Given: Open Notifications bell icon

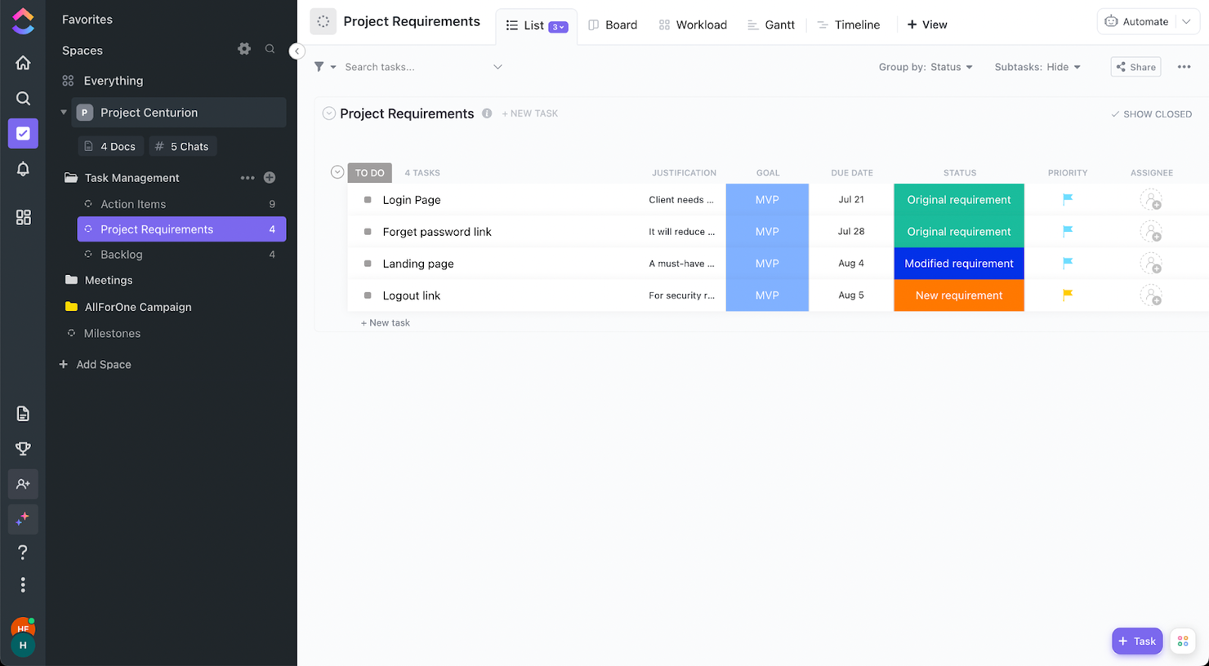Looking at the screenshot, I should pos(23,169).
